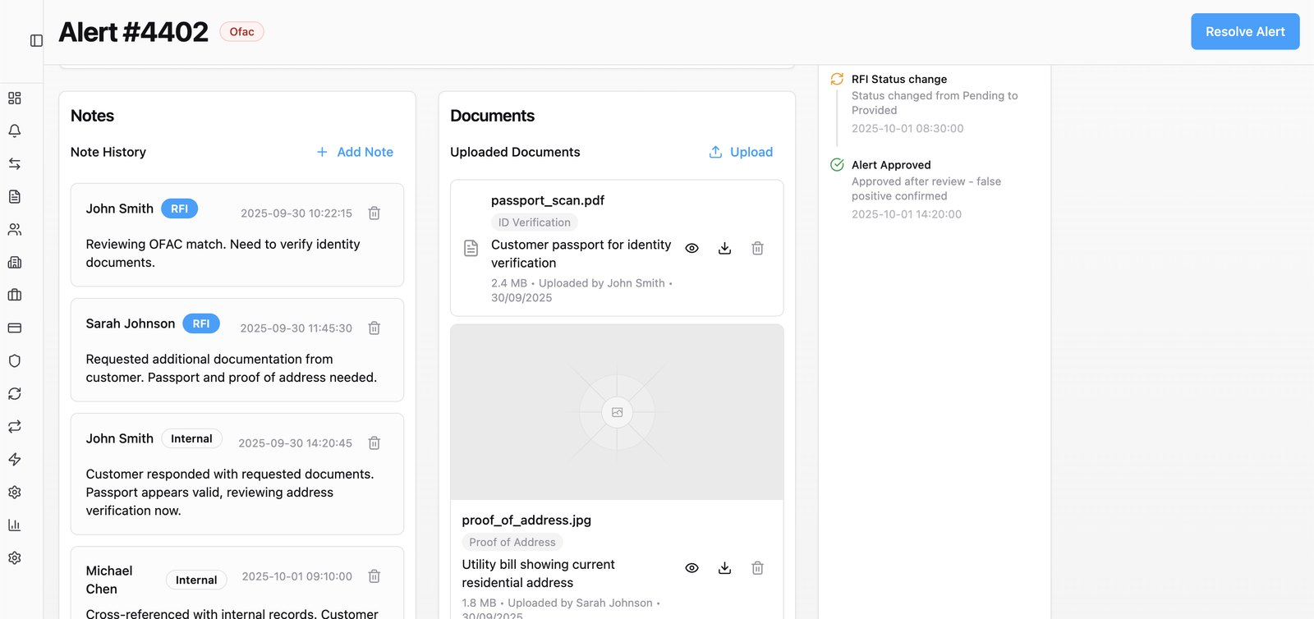Open the dashboard grid icon in sidebar
Image resolution: width=1314 pixels, height=619 pixels.
pos(15,98)
